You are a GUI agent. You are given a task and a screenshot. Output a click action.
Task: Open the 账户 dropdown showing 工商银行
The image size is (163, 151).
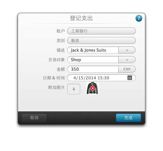point(101,31)
